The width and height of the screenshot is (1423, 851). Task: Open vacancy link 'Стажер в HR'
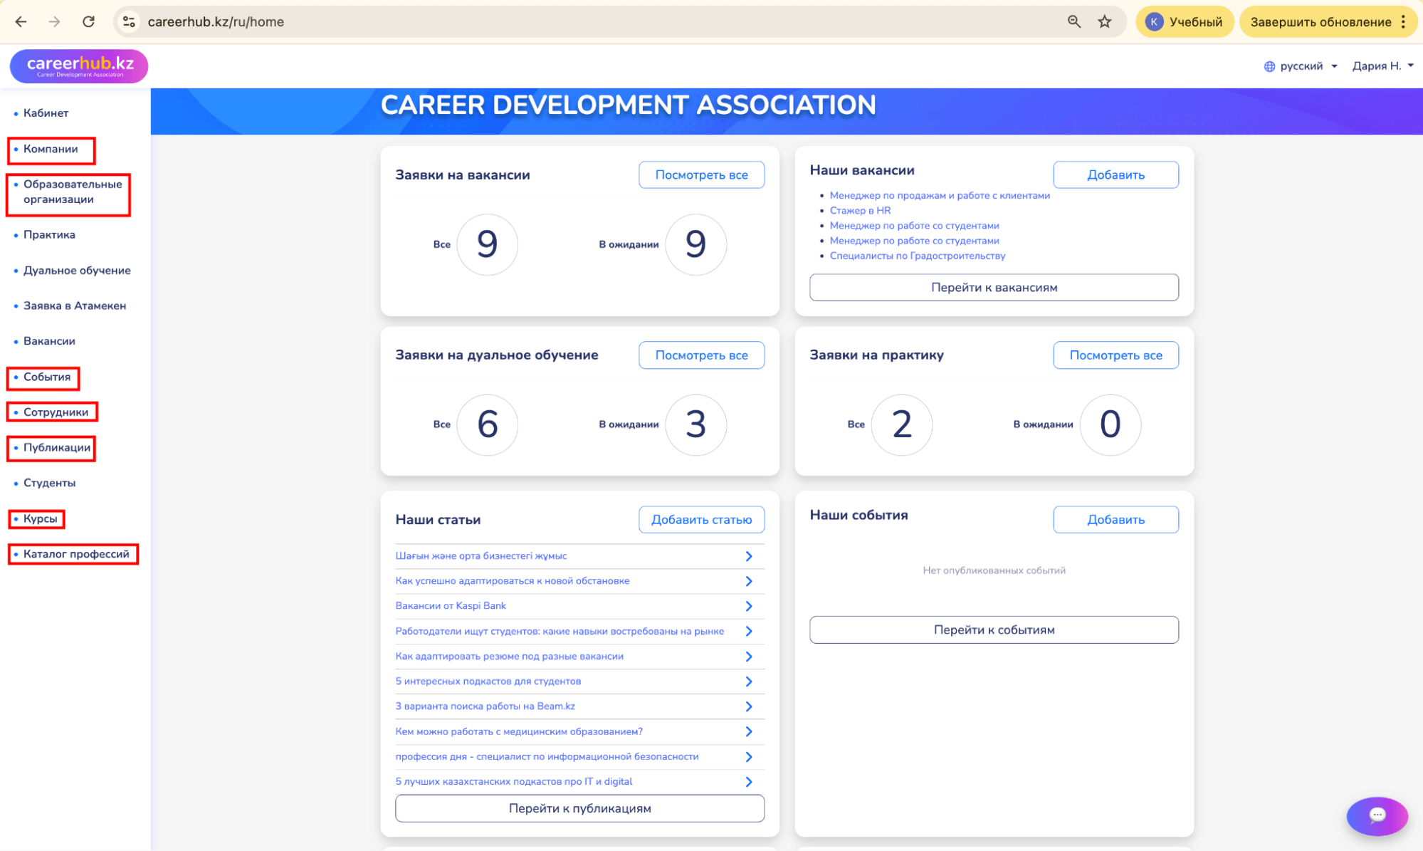pos(860,211)
